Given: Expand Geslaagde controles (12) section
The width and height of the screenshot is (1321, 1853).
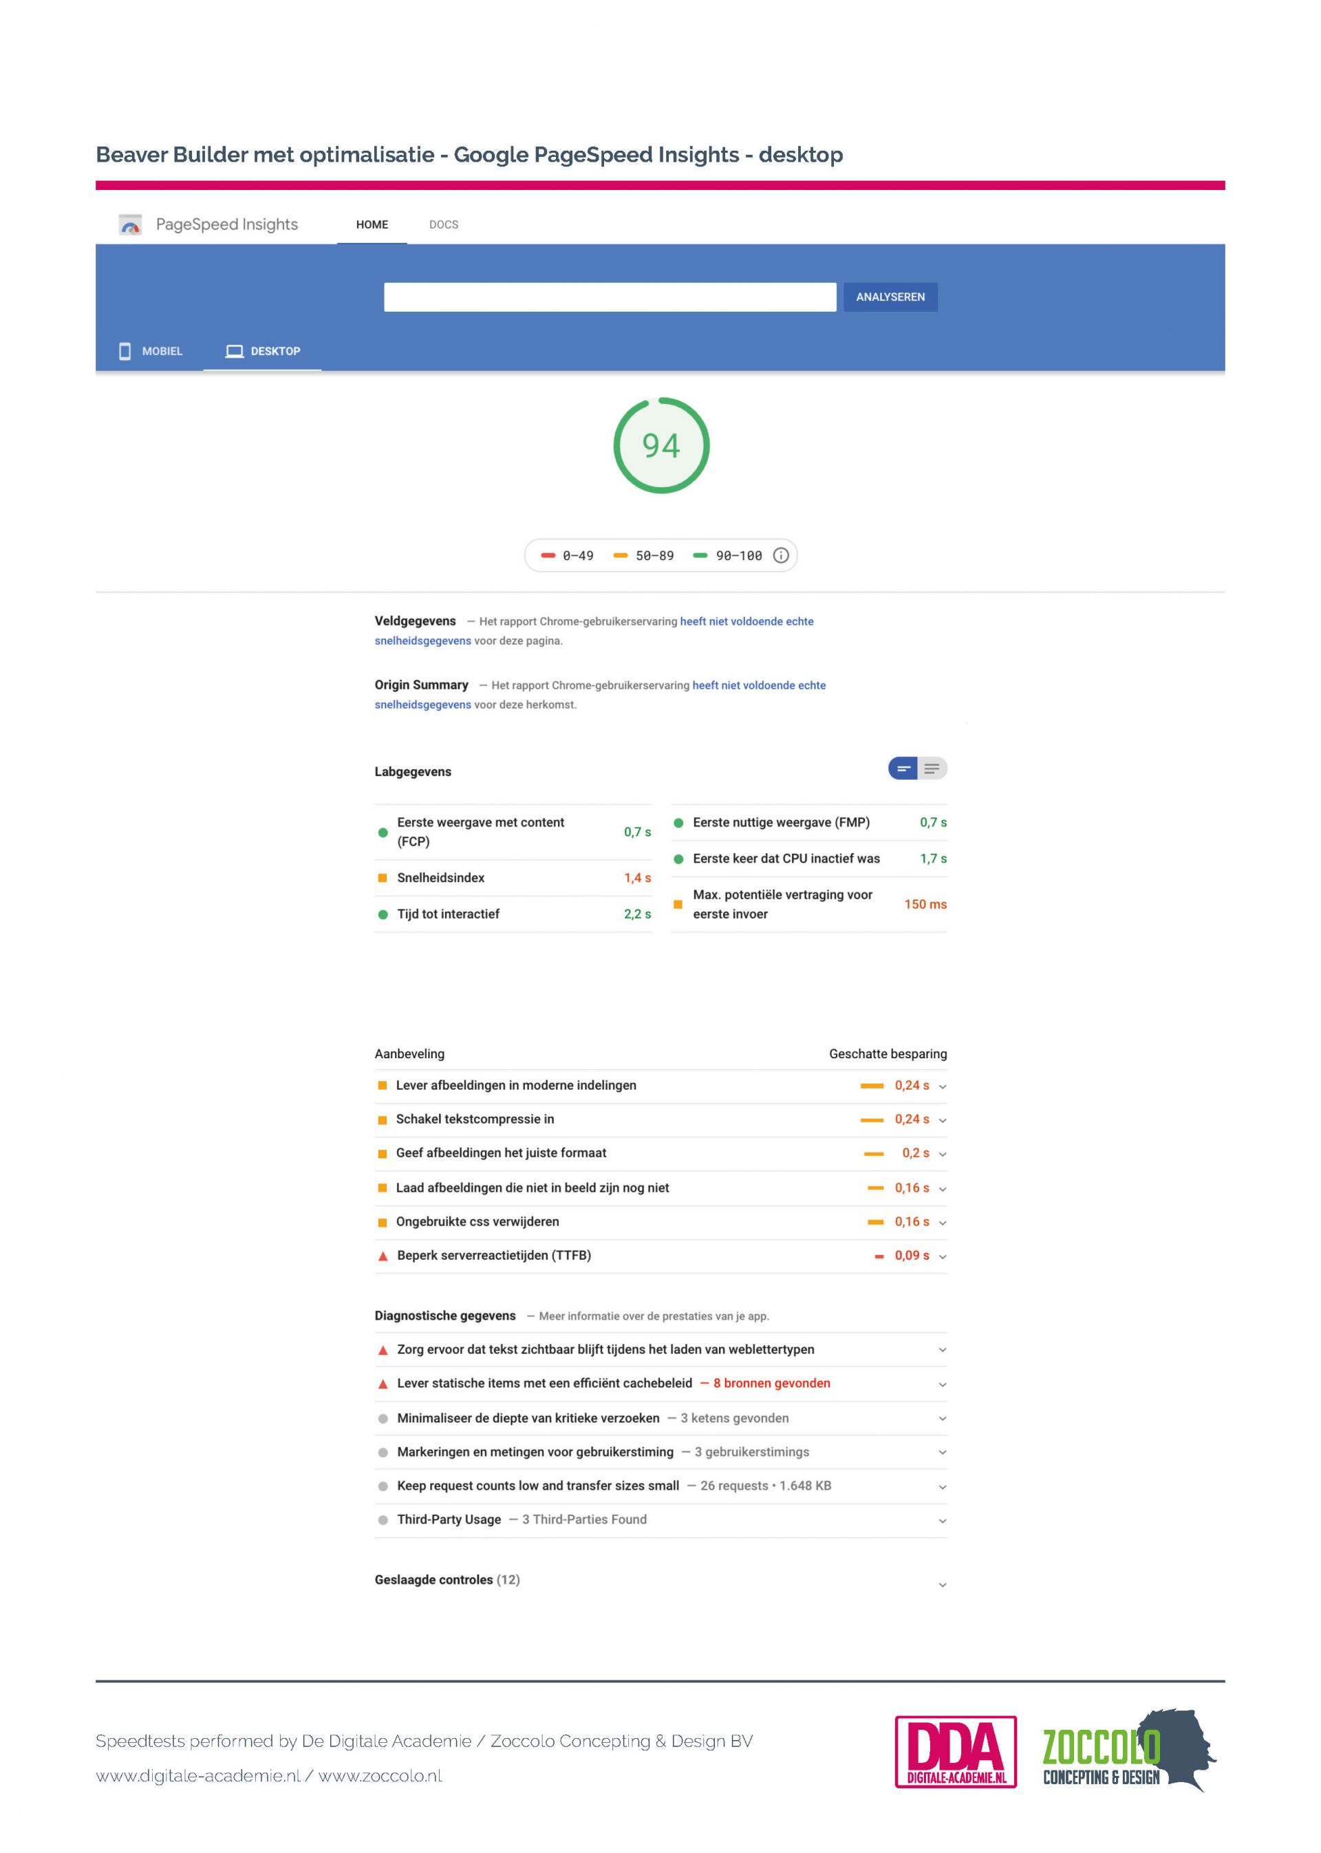Looking at the screenshot, I should (x=943, y=1585).
